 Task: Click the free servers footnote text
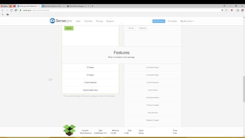(x=89, y=96)
